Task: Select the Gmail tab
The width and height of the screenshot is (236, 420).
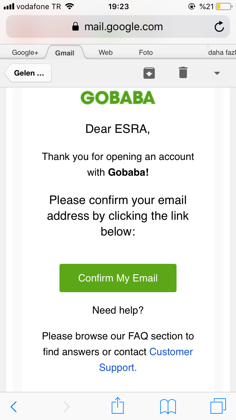Action: click(65, 53)
